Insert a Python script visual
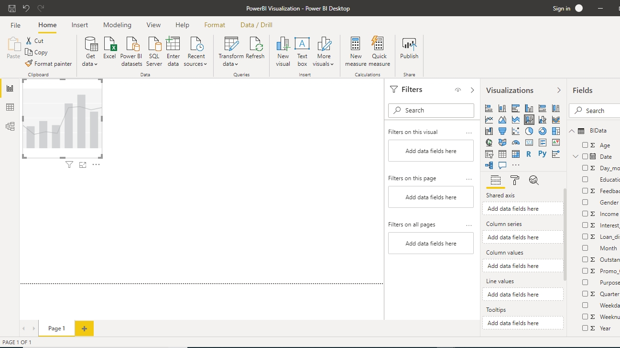This screenshot has height=348, width=620. pyautogui.click(x=542, y=154)
